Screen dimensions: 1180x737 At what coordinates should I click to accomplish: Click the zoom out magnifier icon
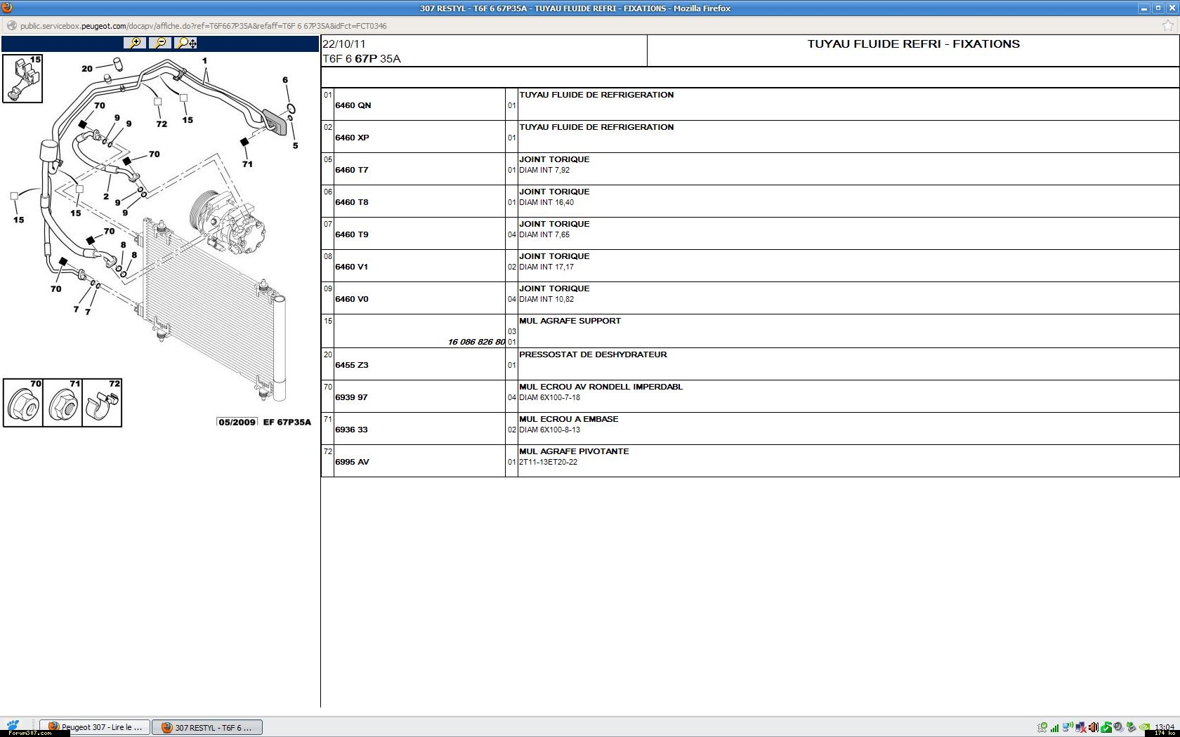pos(161,43)
